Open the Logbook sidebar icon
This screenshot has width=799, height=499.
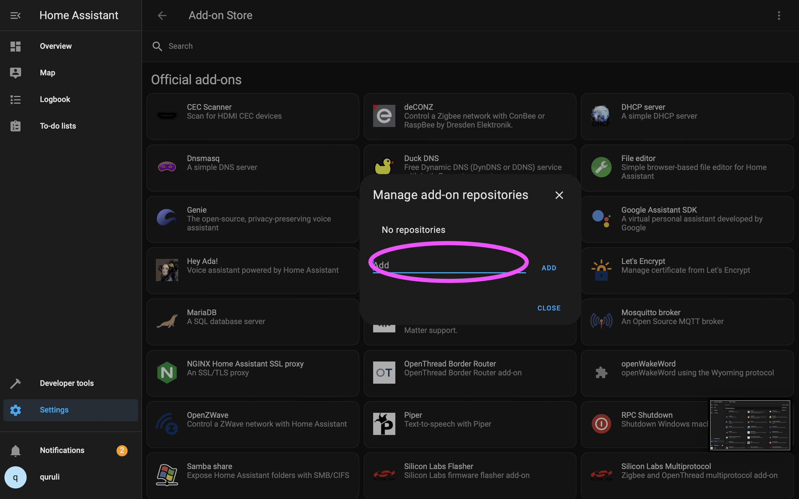click(16, 99)
